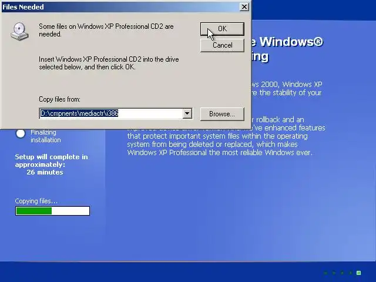Click Cancel in Files Needed dialog
Viewport: 376px width, 282px height.
[x=222, y=45]
